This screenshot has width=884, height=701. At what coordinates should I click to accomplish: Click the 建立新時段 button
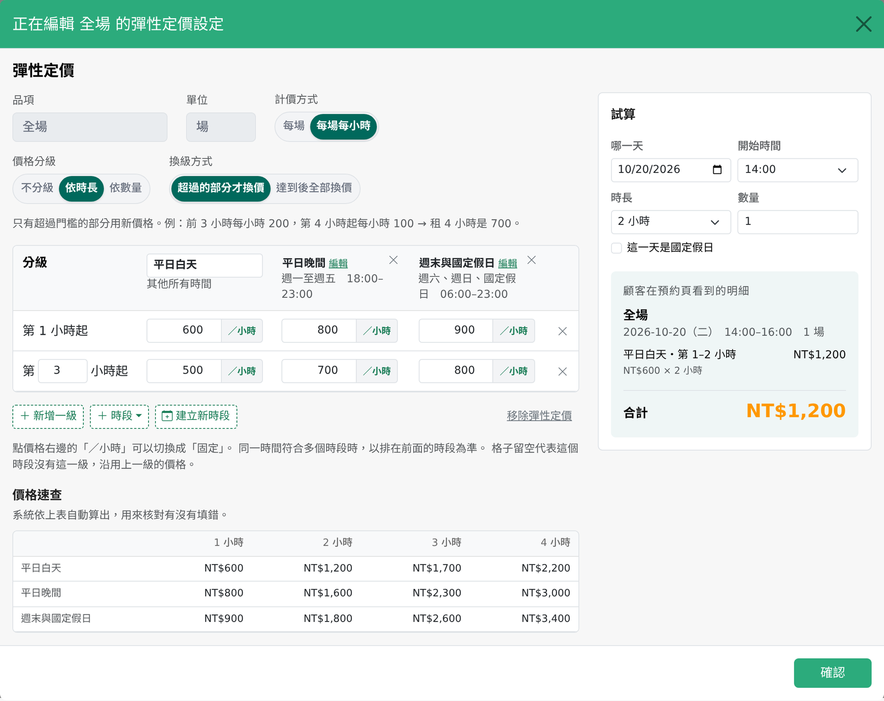(196, 417)
